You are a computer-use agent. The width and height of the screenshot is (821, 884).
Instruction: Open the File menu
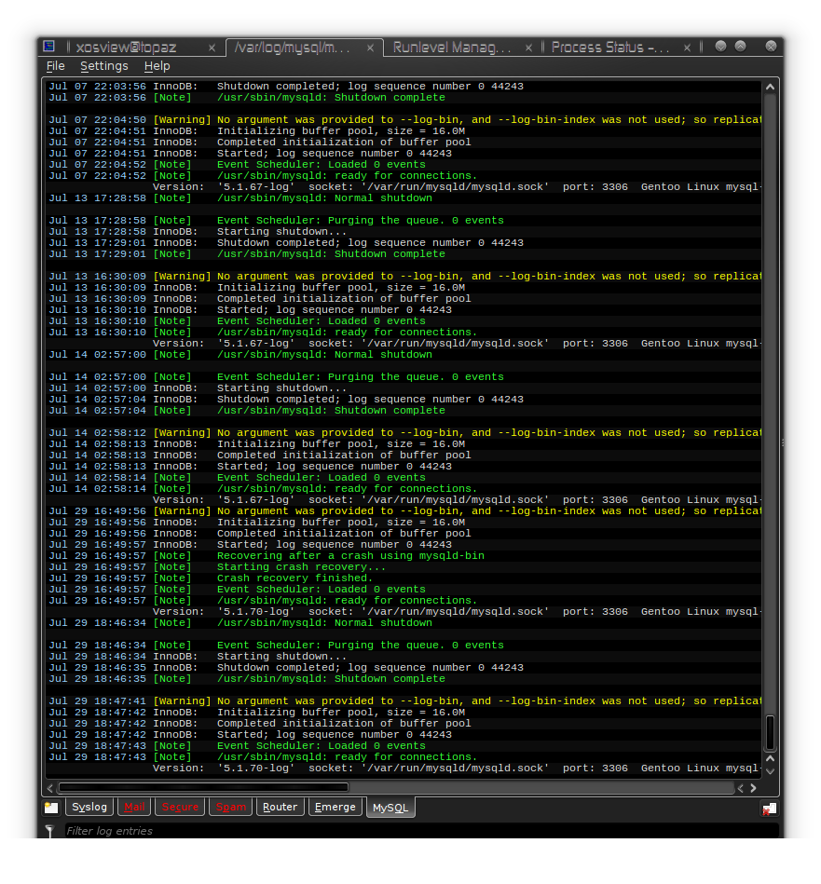pos(55,66)
